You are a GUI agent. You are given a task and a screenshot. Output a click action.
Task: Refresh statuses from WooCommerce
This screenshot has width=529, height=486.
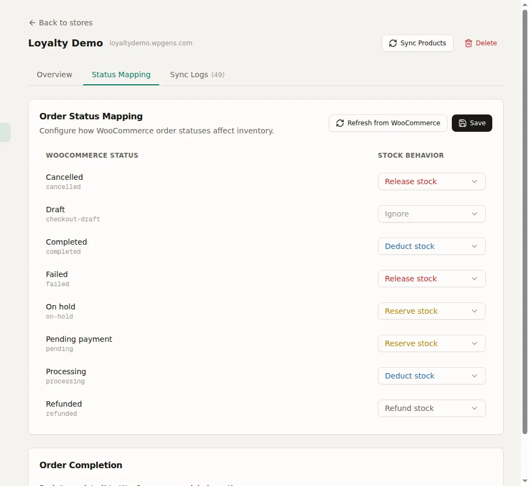[x=388, y=123]
